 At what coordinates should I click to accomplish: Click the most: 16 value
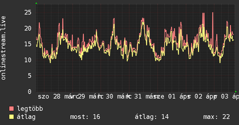coord(85,117)
